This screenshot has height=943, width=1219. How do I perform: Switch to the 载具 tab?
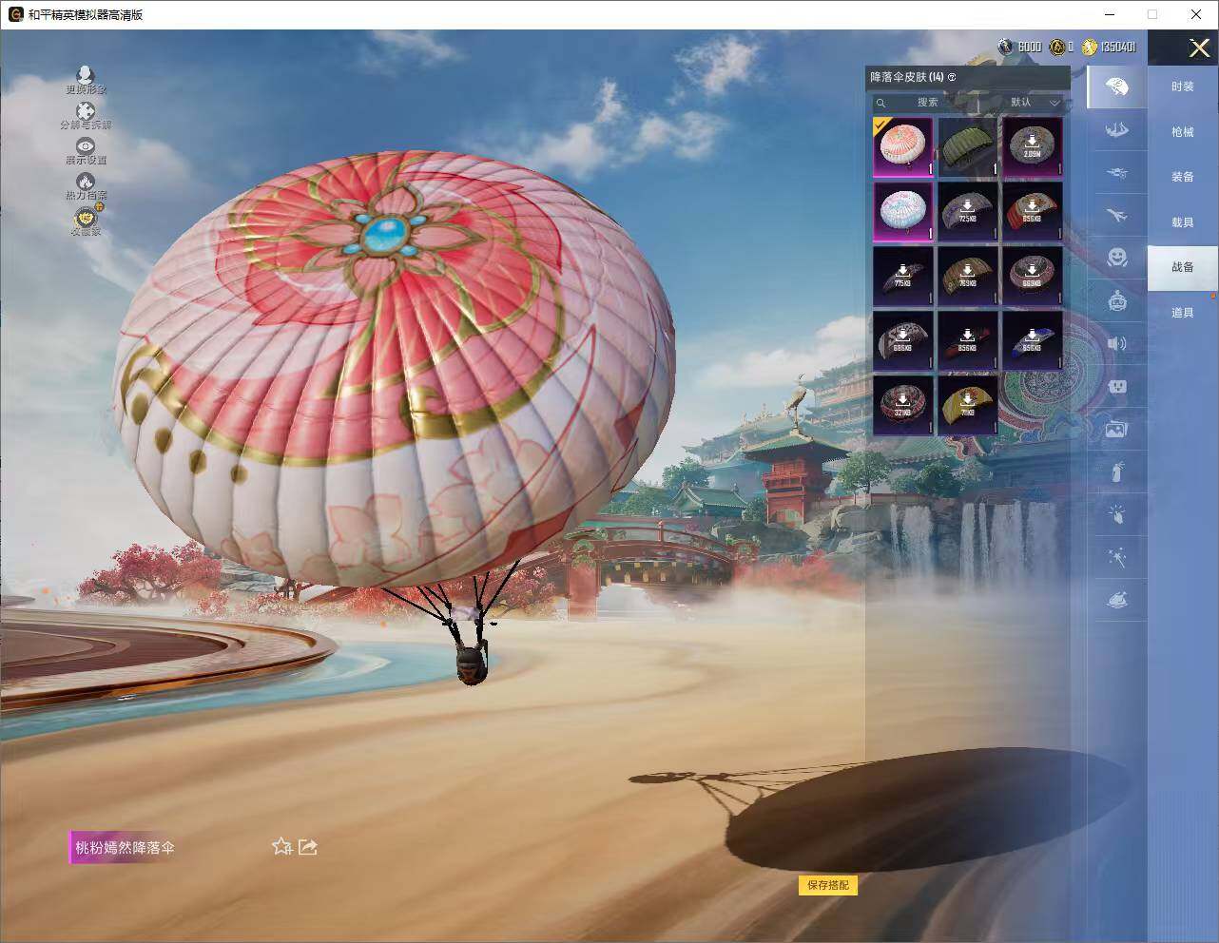[x=1183, y=222]
